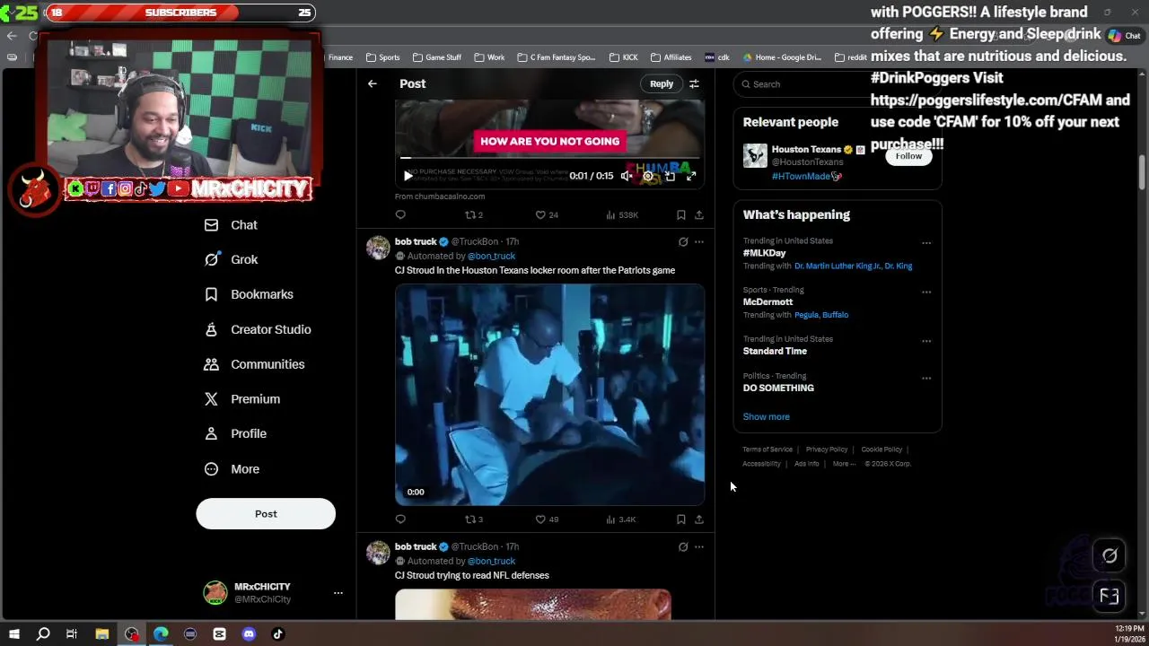Unmute the Chumba Casino ad video
The height and width of the screenshot is (646, 1149).
point(627,176)
